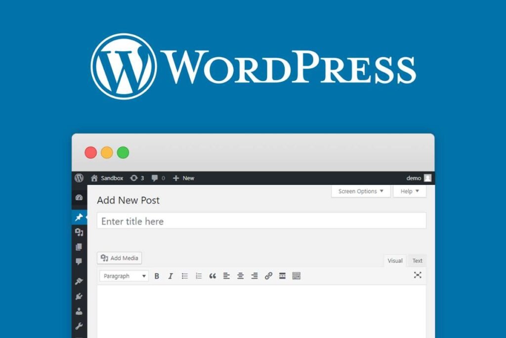Align text right

pyautogui.click(x=254, y=276)
